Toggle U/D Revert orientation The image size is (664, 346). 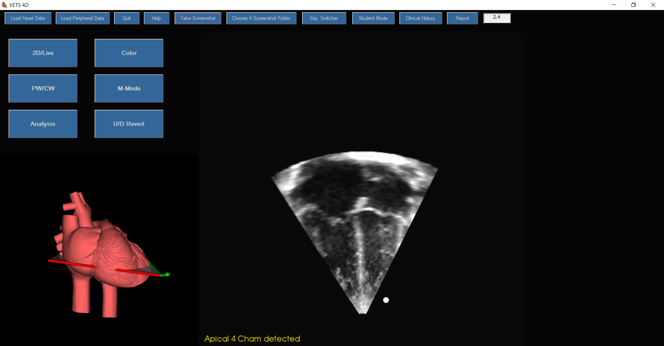click(129, 124)
